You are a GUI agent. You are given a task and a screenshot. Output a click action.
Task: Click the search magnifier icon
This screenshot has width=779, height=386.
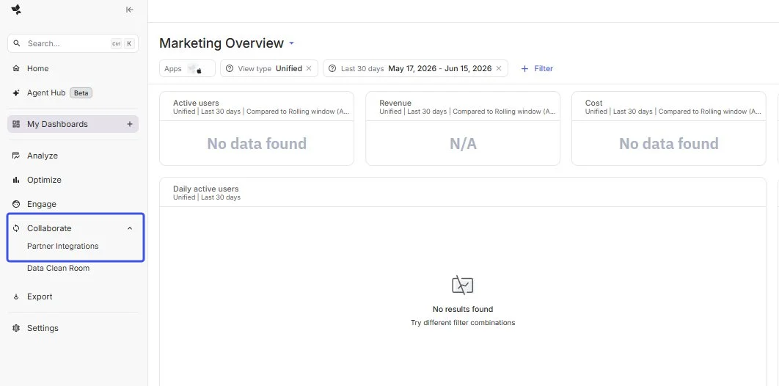click(17, 43)
